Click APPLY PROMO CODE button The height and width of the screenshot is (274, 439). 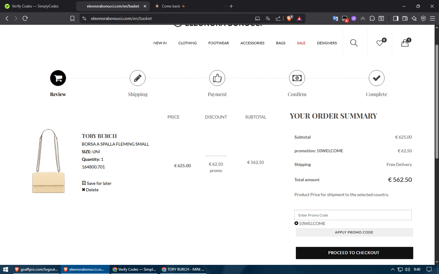click(x=354, y=232)
